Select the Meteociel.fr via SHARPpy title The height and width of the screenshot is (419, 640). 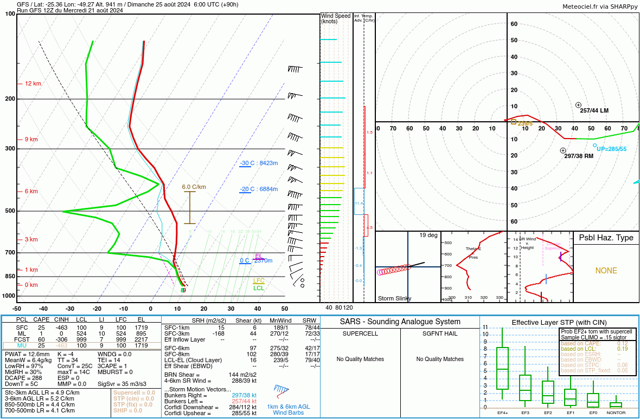point(599,6)
